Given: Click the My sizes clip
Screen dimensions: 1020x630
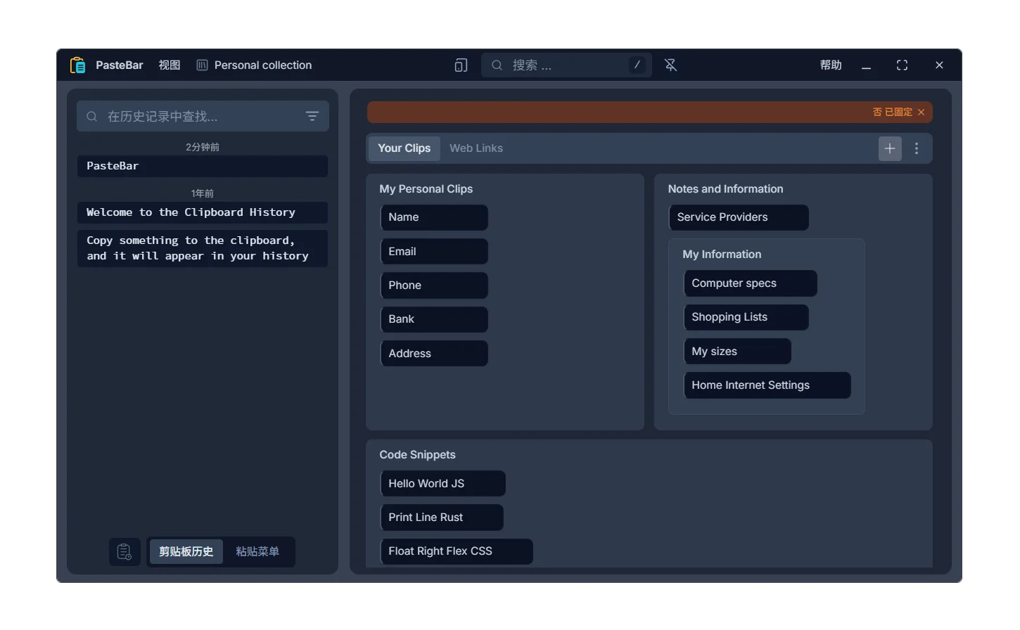Looking at the screenshot, I should [737, 352].
